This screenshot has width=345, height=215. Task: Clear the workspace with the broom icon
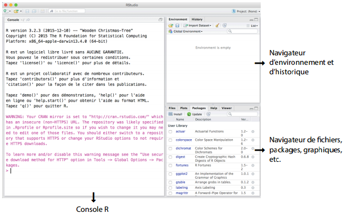(x=218, y=25)
